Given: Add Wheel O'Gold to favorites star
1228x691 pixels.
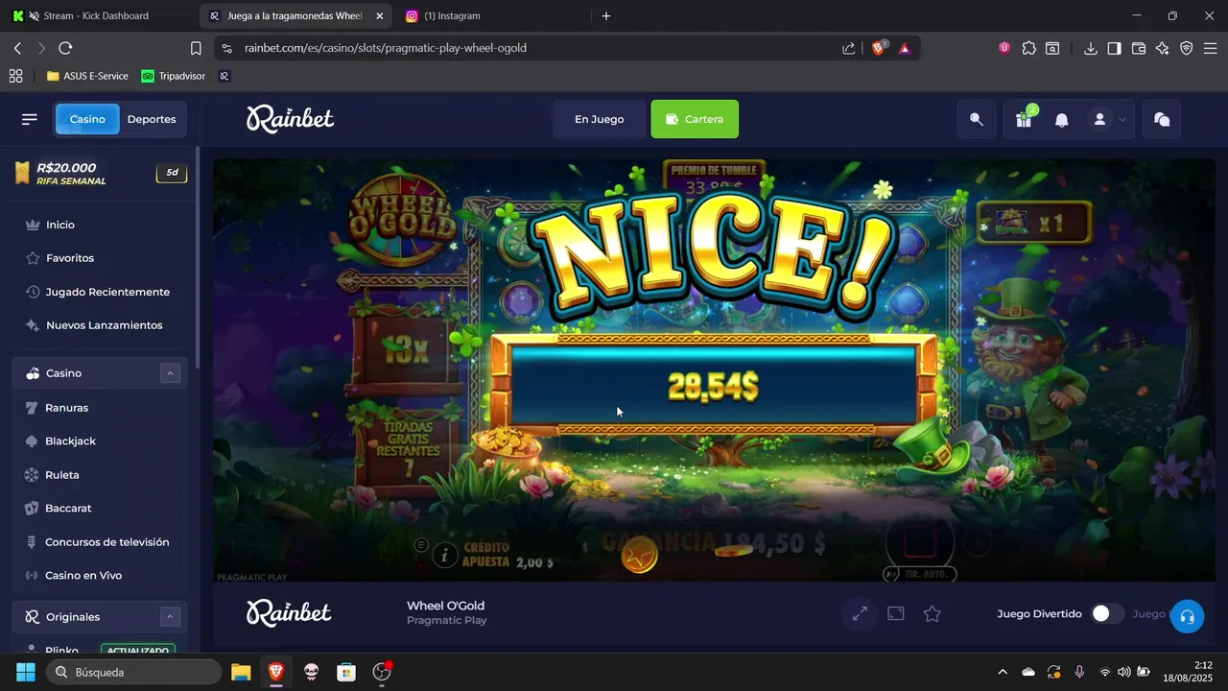Looking at the screenshot, I should coord(932,613).
